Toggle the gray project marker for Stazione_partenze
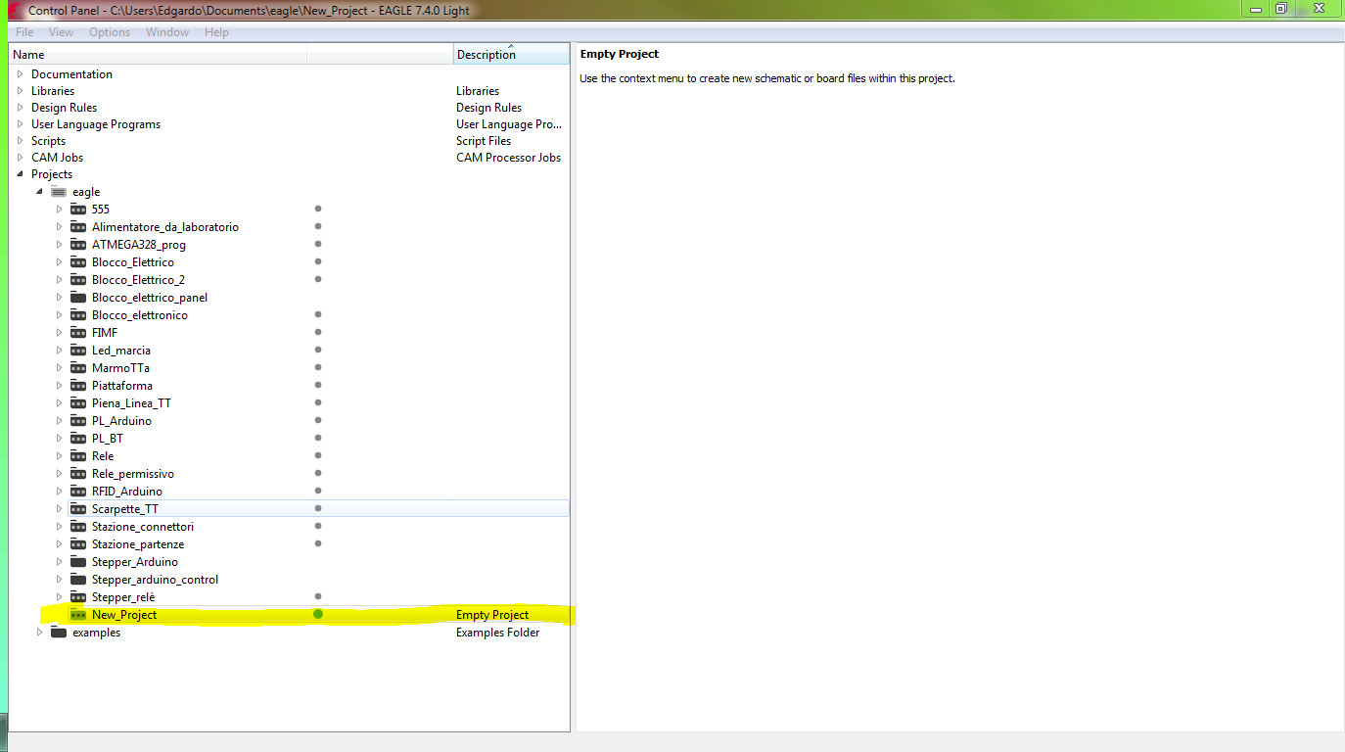This screenshot has height=752, width=1345. click(318, 543)
